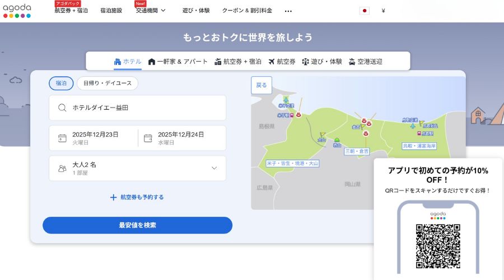This screenshot has height=280, width=504.
Task: Open クーポン & 割引料金 in top navigation
Action: [247, 11]
